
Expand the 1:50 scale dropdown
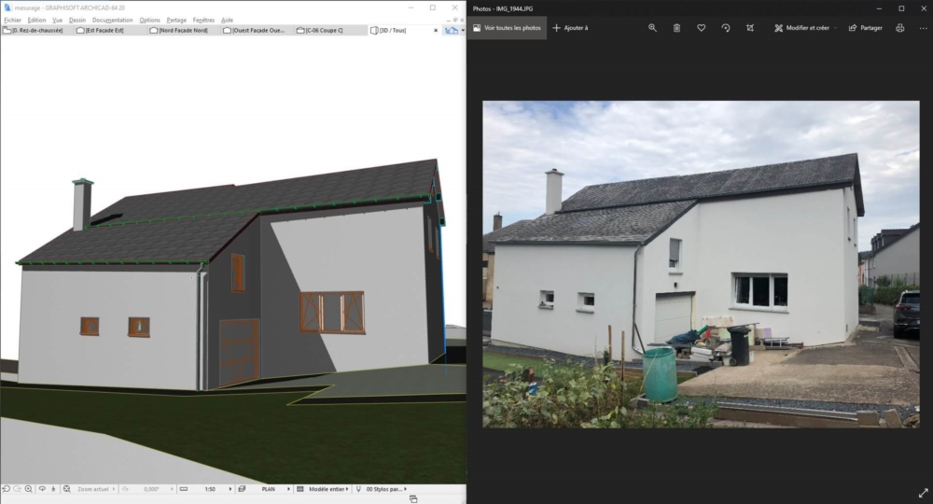(x=228, y=489)
